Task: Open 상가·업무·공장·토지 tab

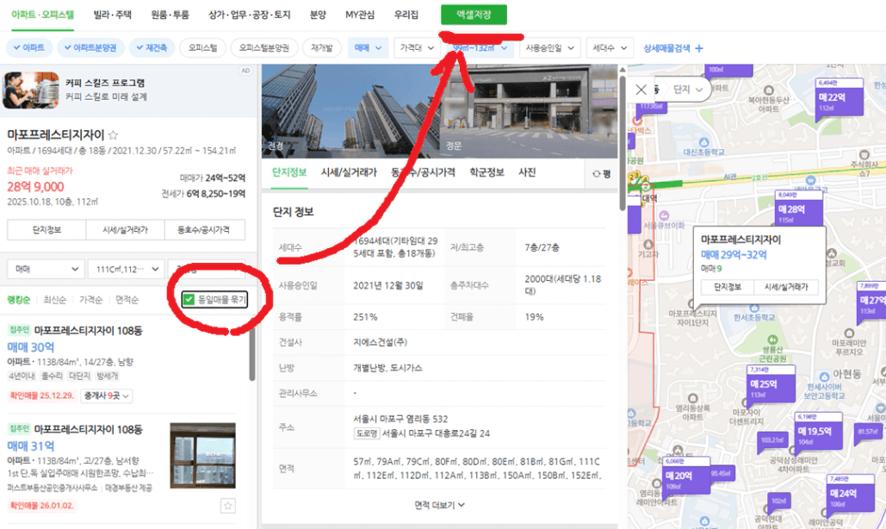Action: point(249,15)
